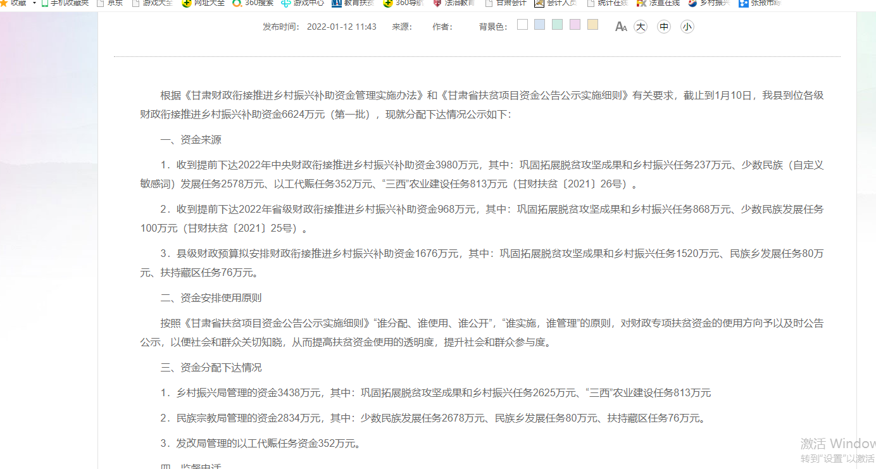
Task: Click the 360导航 bookmark icon
Action: point(388,3)
